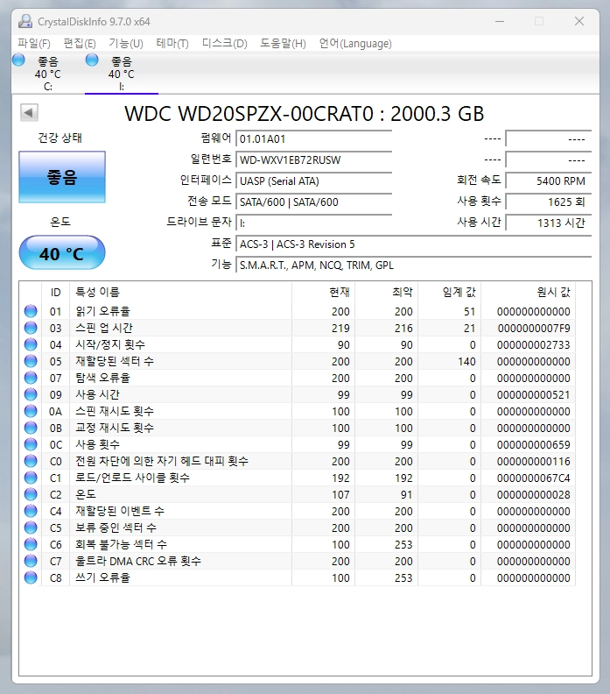Viewport: 610px width, 694px height.
Task: Open the 편집(E) menu
Action: tap(80, 44)
